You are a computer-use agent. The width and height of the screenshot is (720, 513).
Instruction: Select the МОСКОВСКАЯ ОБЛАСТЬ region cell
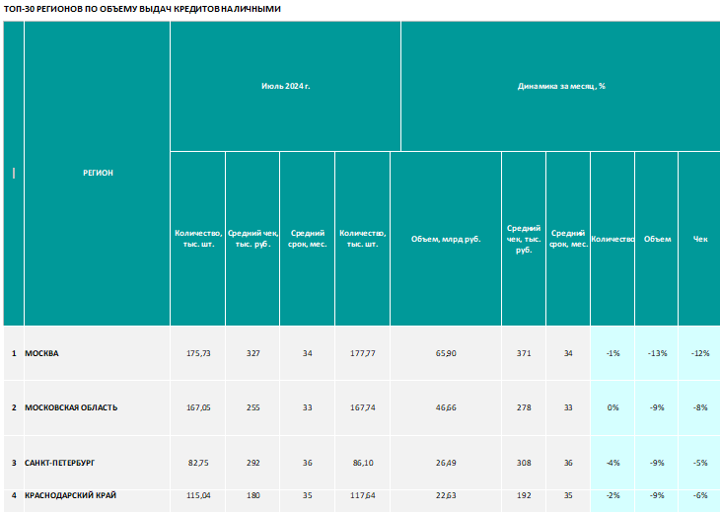(x=97, y=407)
